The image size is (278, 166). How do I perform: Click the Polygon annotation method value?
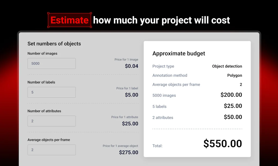(x=235, y=75)
